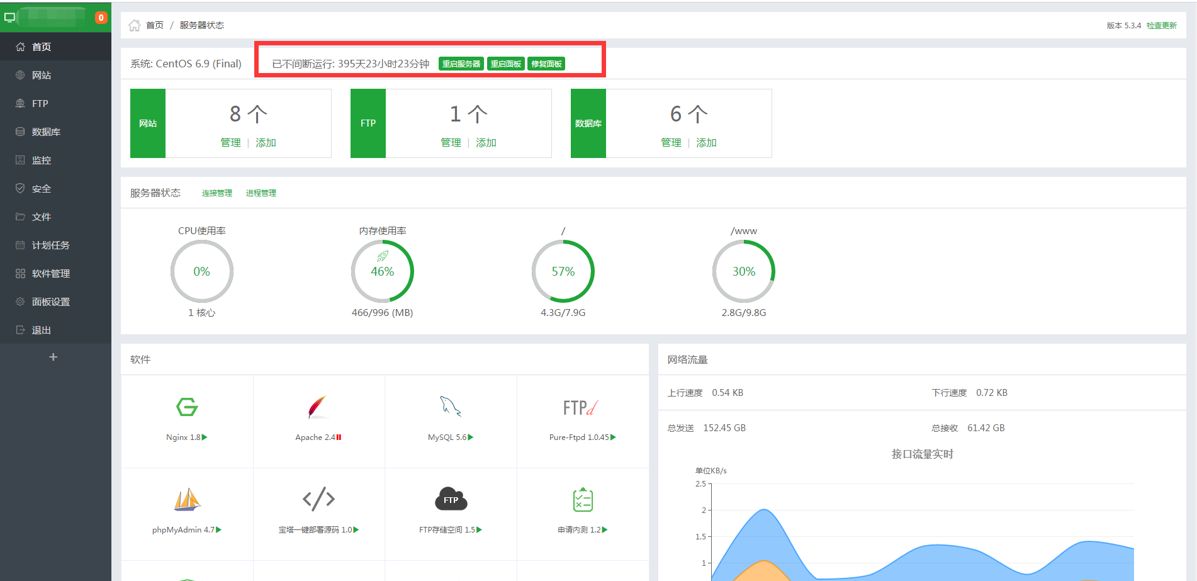Click the green 网站 tile
The width and height of the screenshot is (1197, 581).
click(x=148, y=123)
